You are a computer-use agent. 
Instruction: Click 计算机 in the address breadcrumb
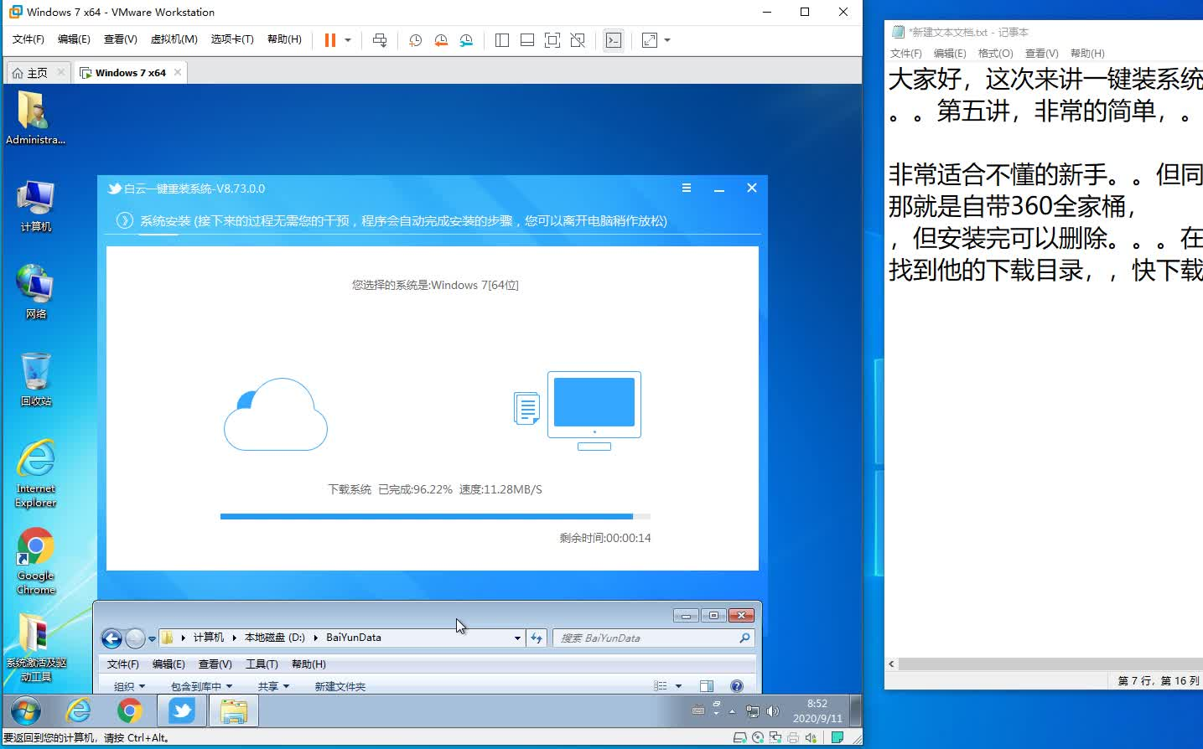point(208,638)
